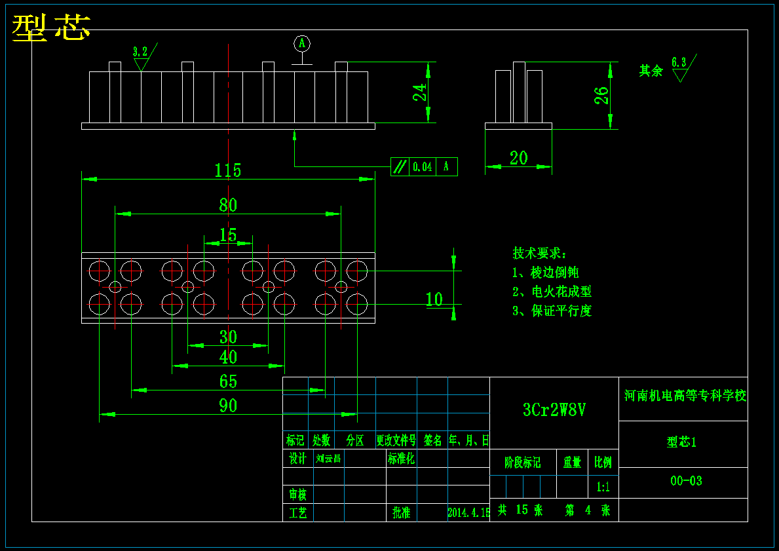Screen dimensions: 779x551
Task: Click the 115 overall length dimension
Action: click(227, 170)
